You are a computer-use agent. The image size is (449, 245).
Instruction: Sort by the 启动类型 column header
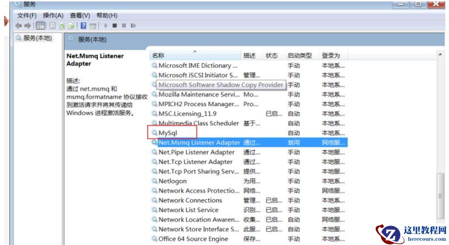(x=302, y=56)
